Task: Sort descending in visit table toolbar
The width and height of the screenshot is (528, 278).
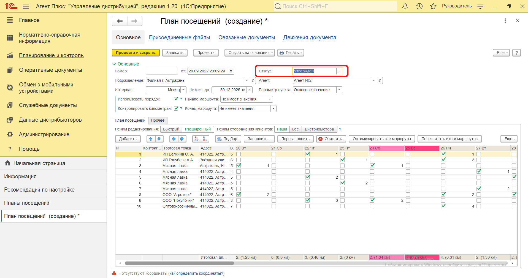Action: (x=205, y=139)
